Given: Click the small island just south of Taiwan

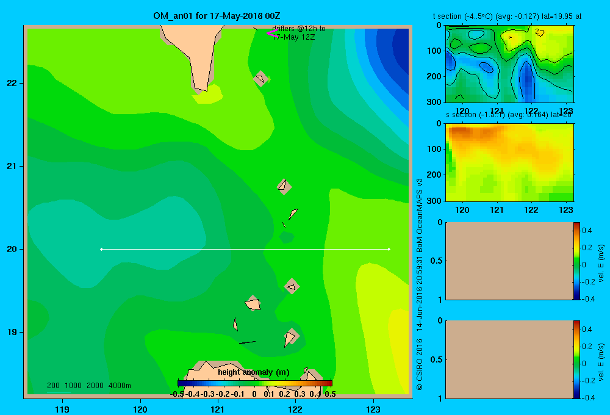Looking at the screenshot, I should 261,78.
